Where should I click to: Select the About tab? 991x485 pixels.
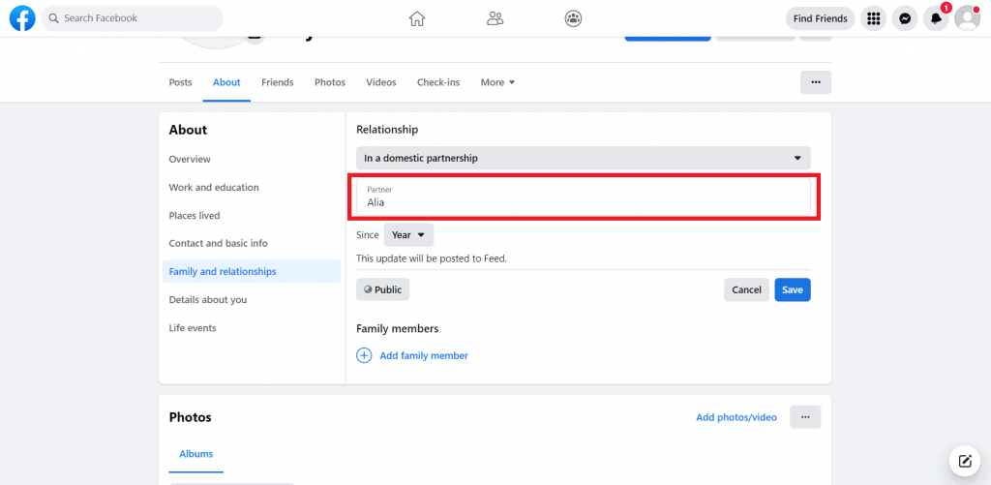226,82
